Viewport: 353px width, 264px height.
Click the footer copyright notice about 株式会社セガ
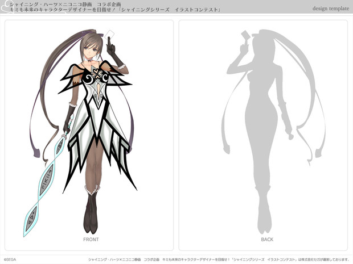coord(219,259)
